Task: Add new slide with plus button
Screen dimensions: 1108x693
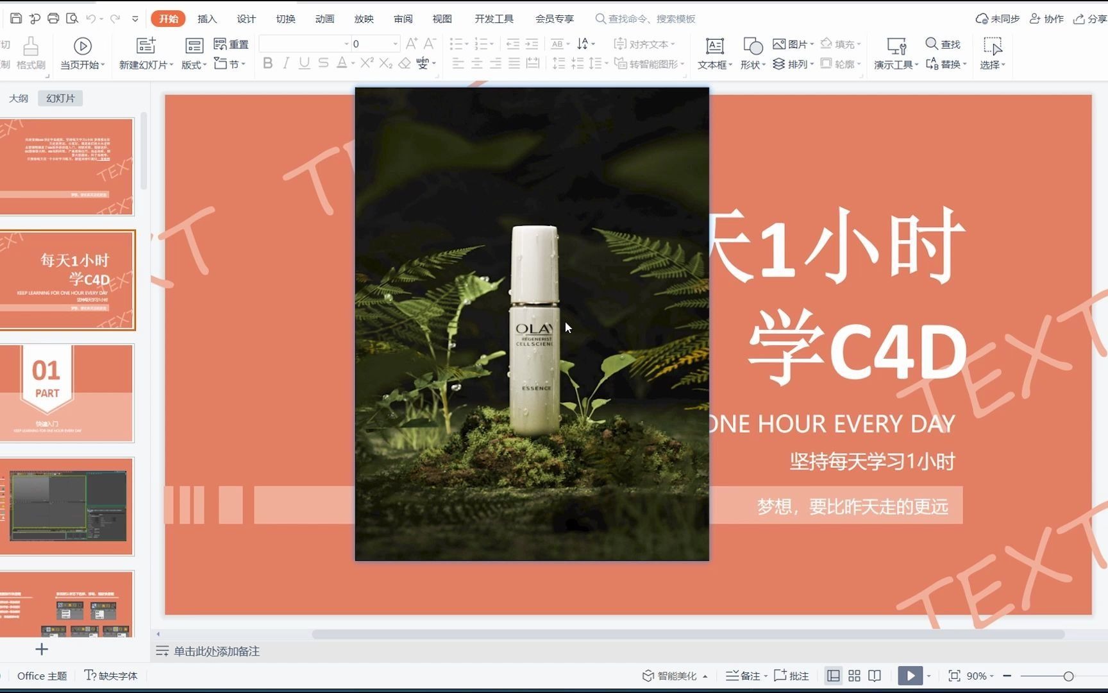Action: click(42, 649)
